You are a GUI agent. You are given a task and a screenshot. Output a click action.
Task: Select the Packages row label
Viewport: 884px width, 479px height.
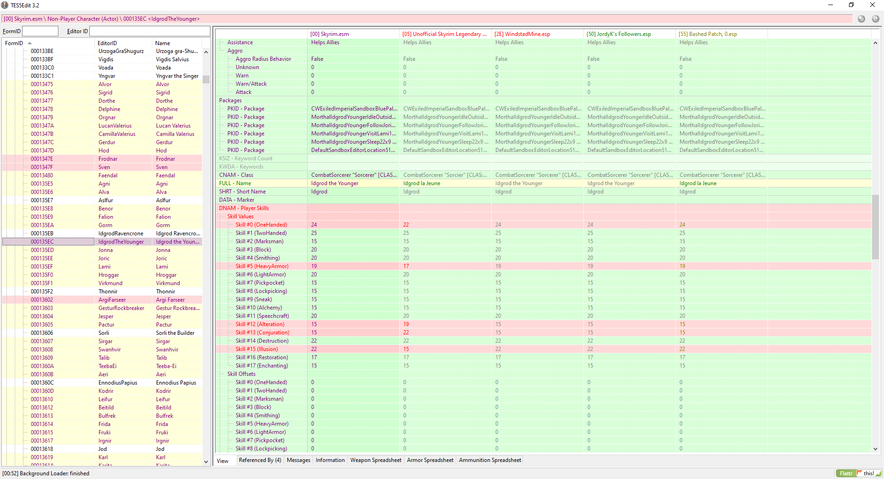(230, 100)
